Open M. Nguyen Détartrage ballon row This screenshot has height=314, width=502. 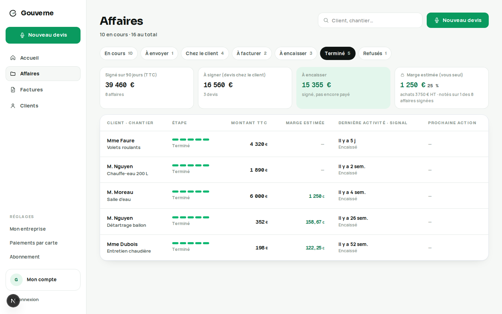point(294,222)
